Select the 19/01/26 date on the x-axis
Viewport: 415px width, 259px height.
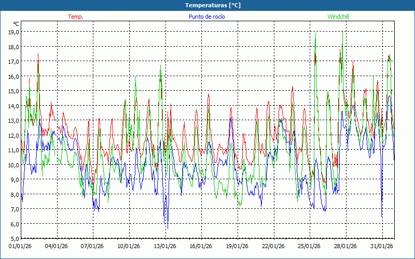[237, 246]
